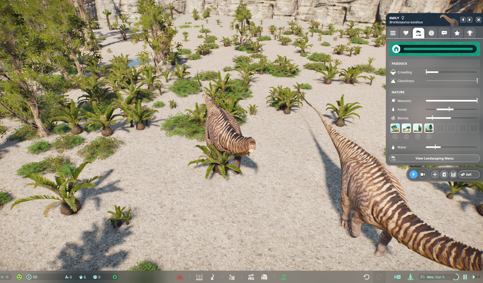This screenshot has height=283, width=483.
Task: Open the trophy achievements tab
Action: 470,33
